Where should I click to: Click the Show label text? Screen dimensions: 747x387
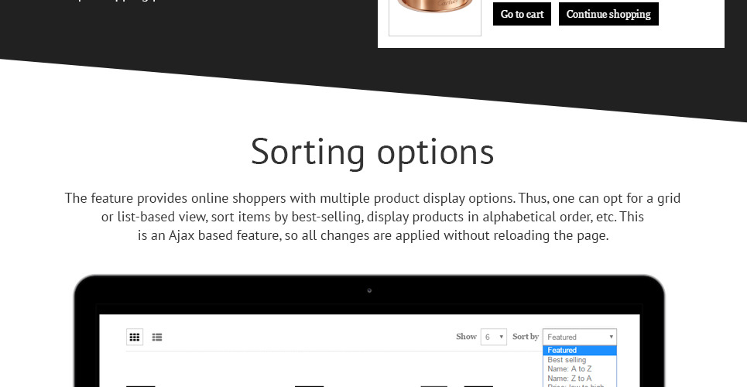(466, 337)
